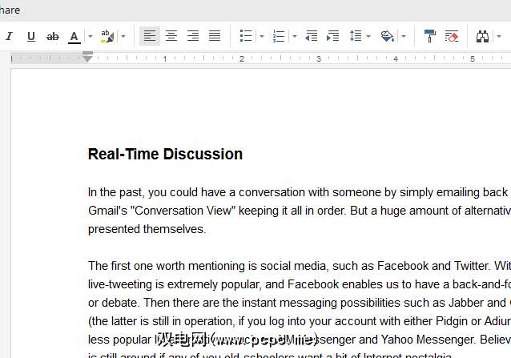Open bullet list style dropdown
This screenshot has width=511, height=358.
click(x=261, y=36)
